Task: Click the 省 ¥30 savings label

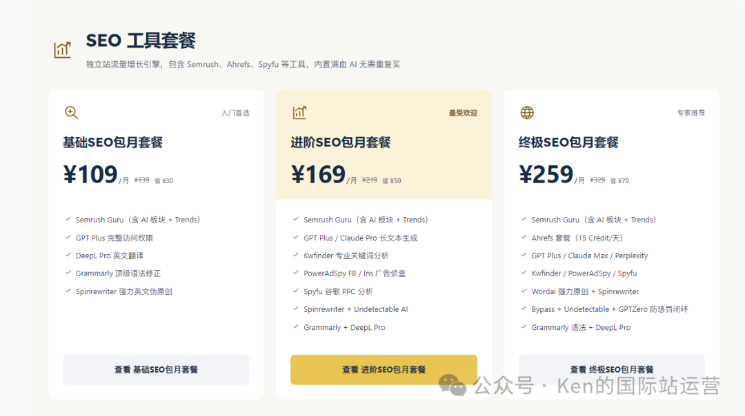Action: [x=164, y=180]
